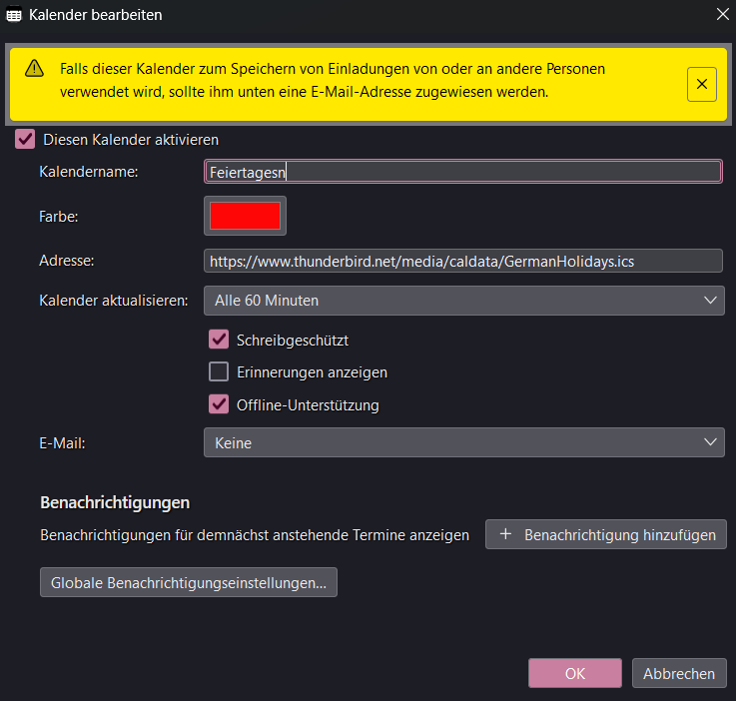Open Globale Benachrichtigungseinstellungen
This screenshot has height=701, width=736.
(189, 582)
